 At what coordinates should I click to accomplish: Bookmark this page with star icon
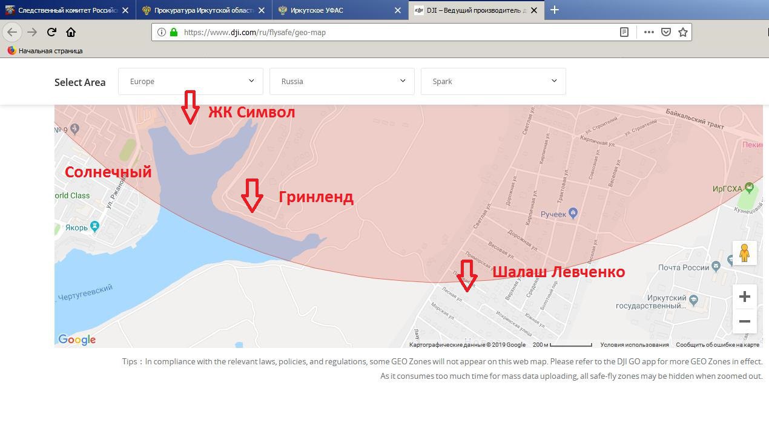tap(683, 32)
